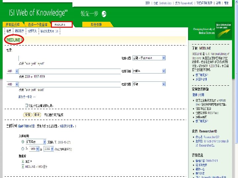Click the 添加另一字段 >> link
Viewport: 238px width, 178px height.
click(27, 97)
